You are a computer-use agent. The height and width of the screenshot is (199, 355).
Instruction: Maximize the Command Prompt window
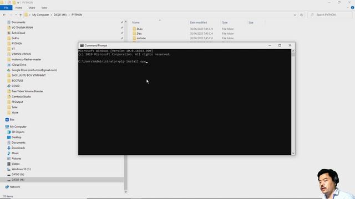pyautogui.click(x=280, y=45)
